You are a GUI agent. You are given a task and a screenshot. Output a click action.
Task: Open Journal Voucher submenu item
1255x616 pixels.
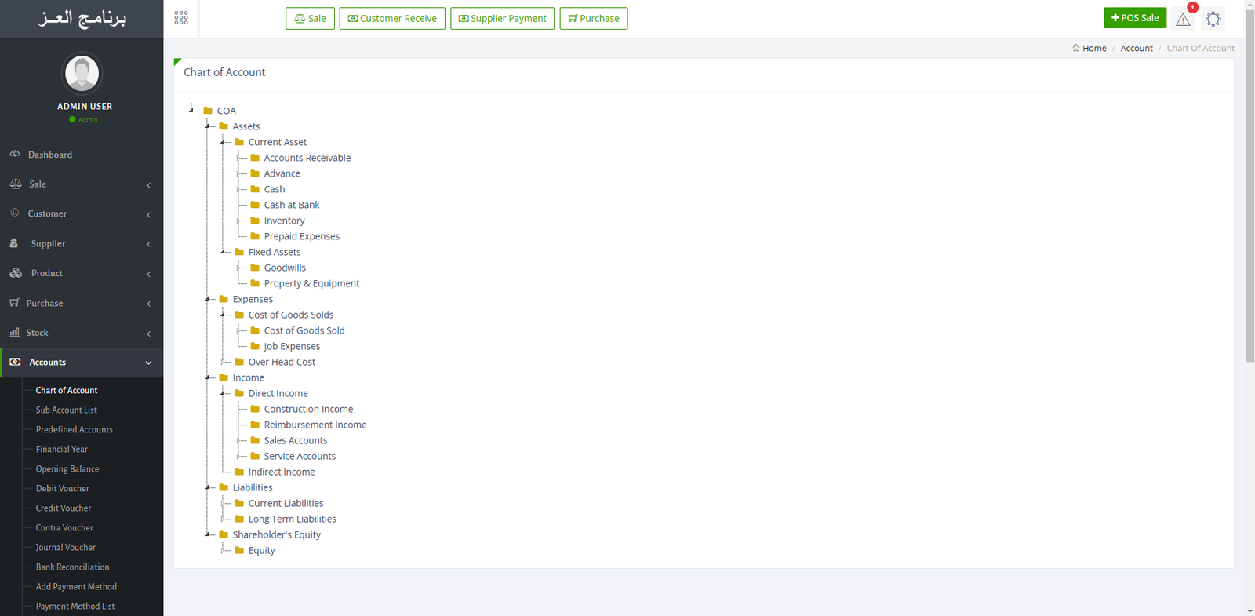(66, 548)
